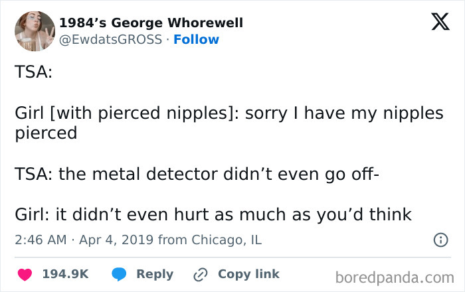465x292 pixels.
Task: Click the chain copy link icon
Action: (x=200, y=274)
